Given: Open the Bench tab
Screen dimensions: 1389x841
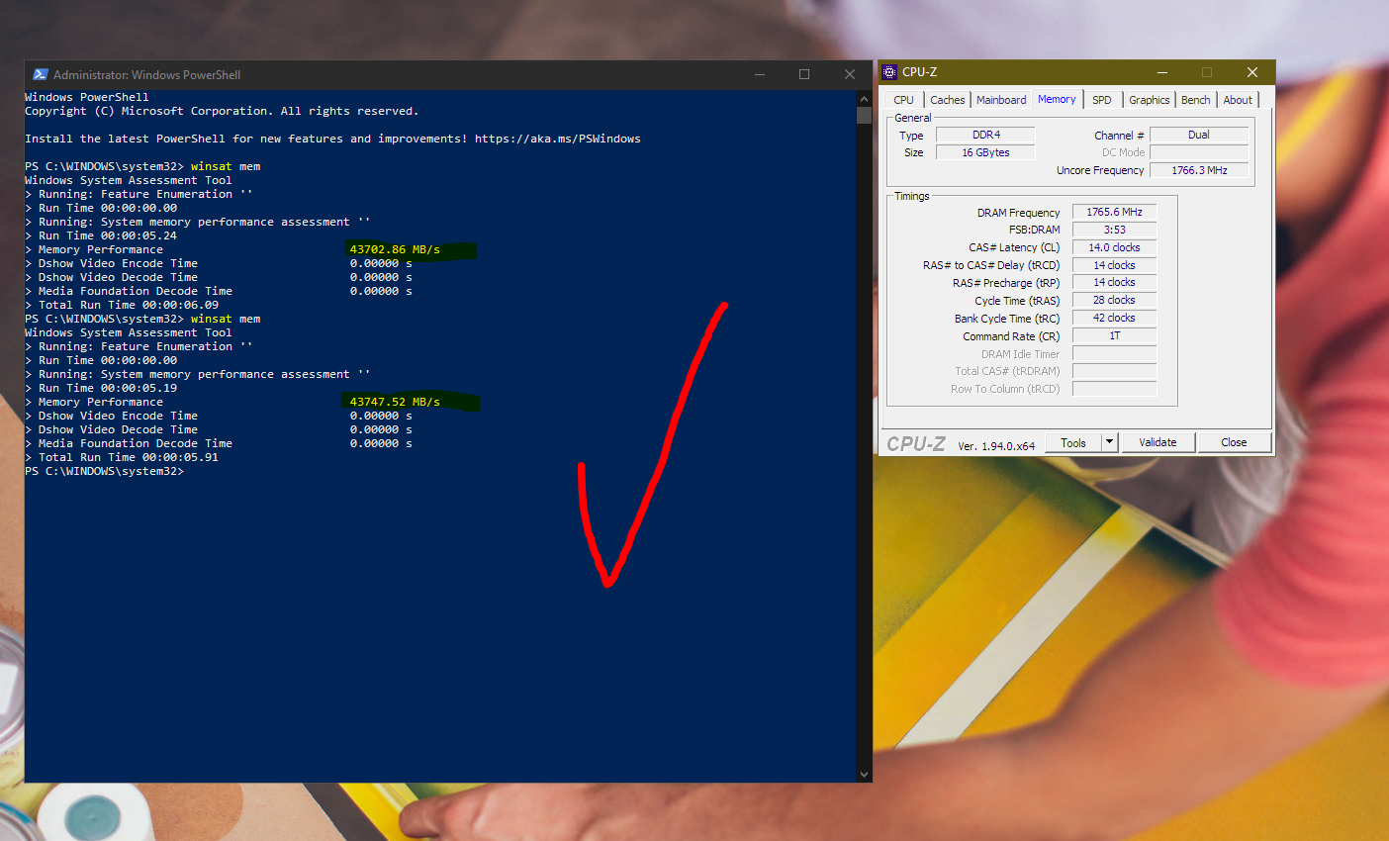Looking at the screenshot, I should (1196, 100).
